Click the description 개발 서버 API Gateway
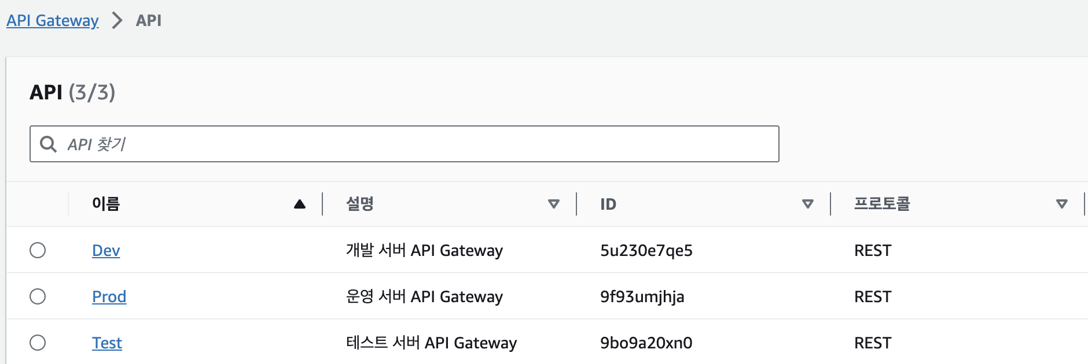This screenshot has width=1088, height=364. pyautogui.click(x=424, y=250)
